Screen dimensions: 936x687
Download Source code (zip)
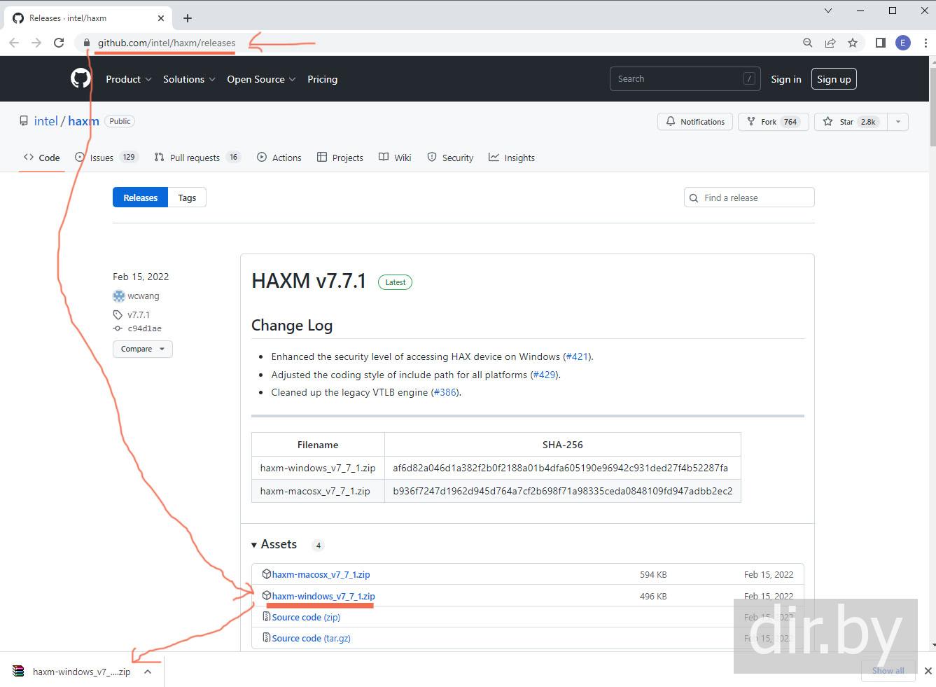click(x=306, y=617)
